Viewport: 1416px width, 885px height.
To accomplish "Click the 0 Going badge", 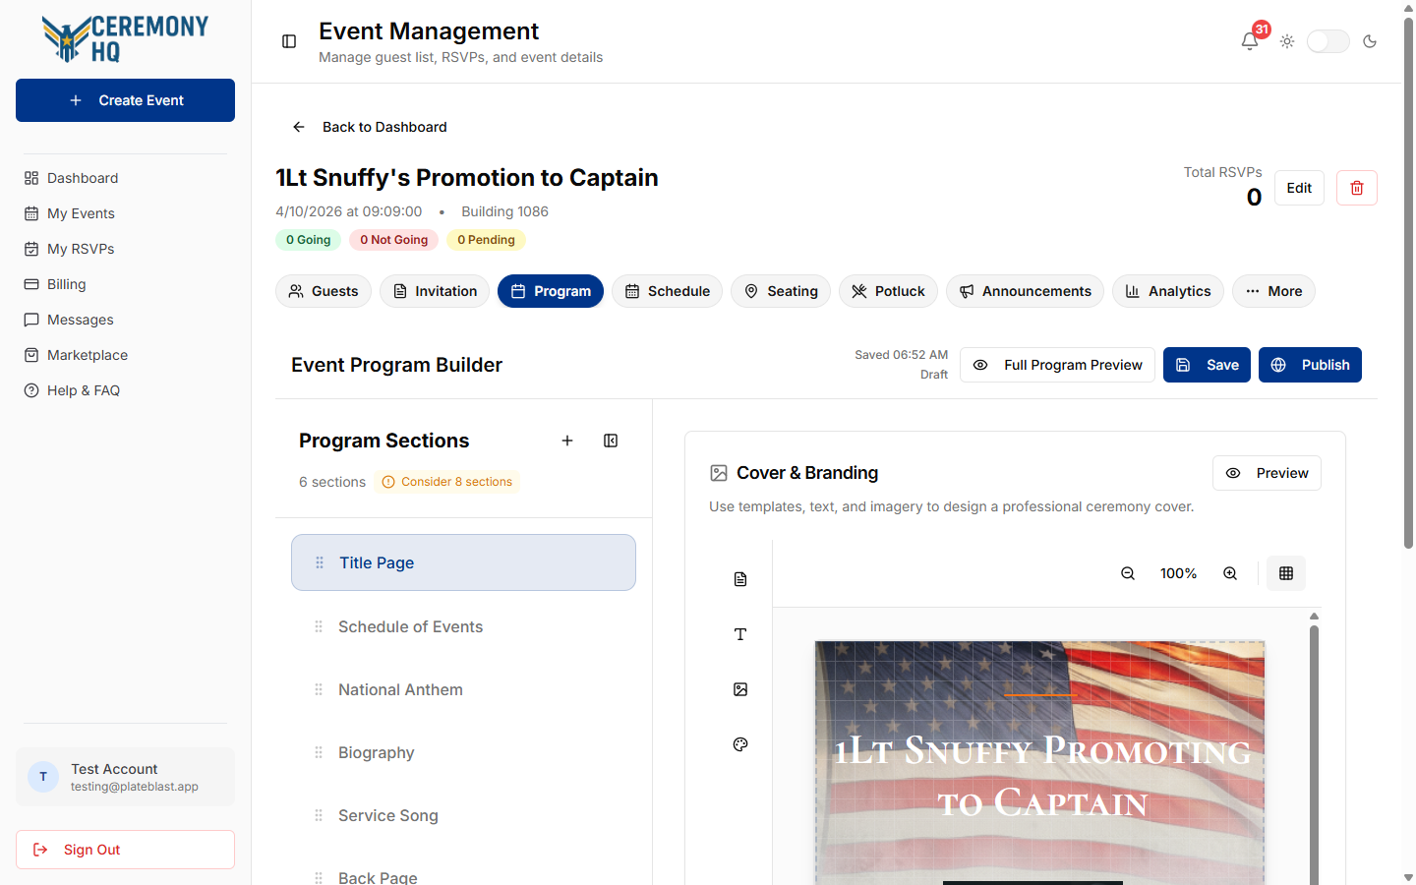I will [308, 240].
